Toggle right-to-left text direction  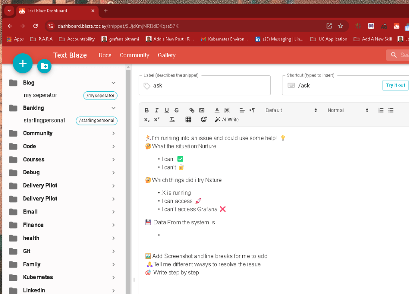click(252, 110)
